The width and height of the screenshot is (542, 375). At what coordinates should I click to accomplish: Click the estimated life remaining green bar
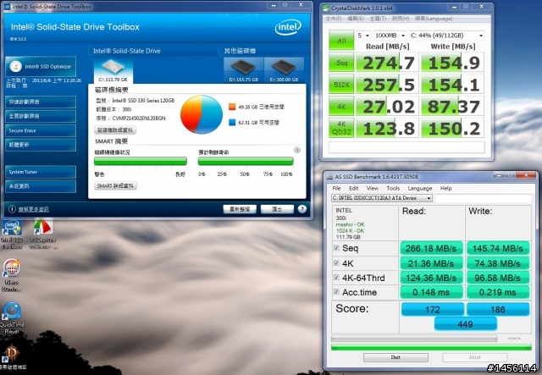coord(246,161)
